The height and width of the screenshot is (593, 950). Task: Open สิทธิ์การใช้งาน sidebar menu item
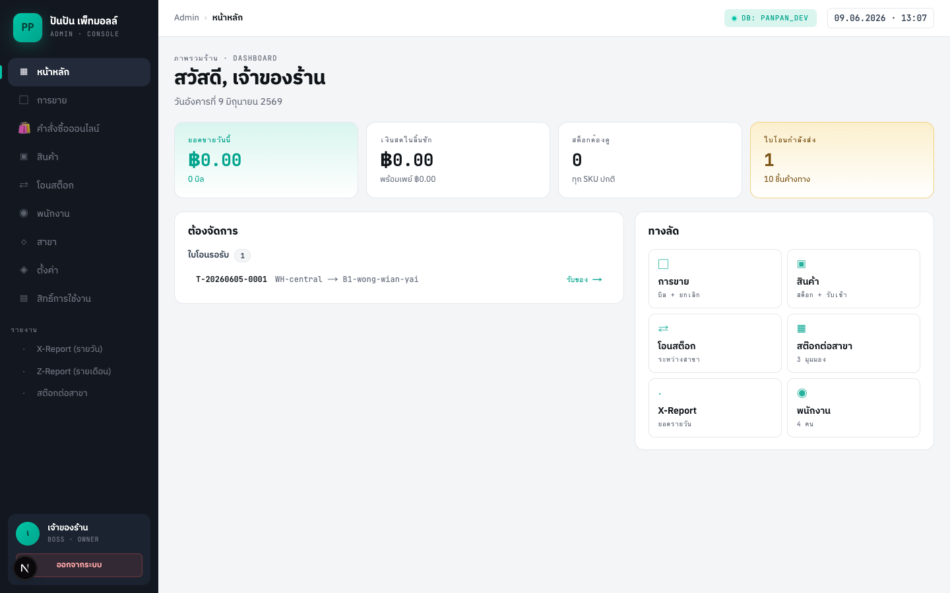point(79,298)
